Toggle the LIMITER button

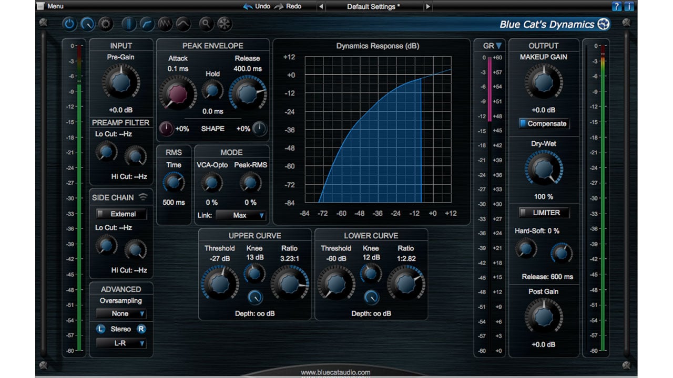[x=544, y=213]
